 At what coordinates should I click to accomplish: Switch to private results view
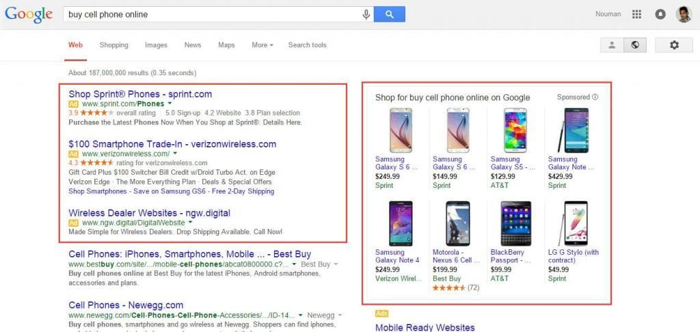click(612, 45)
